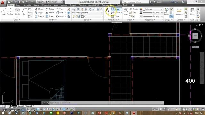Click the Stretch tool
205x115 pixels.
[39, 16]
